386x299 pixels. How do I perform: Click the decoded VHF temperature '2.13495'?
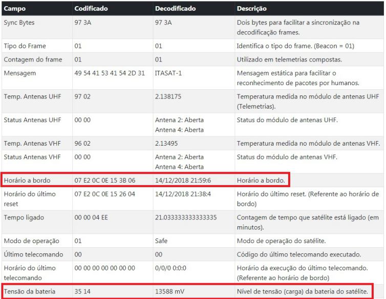click(166, 143)
